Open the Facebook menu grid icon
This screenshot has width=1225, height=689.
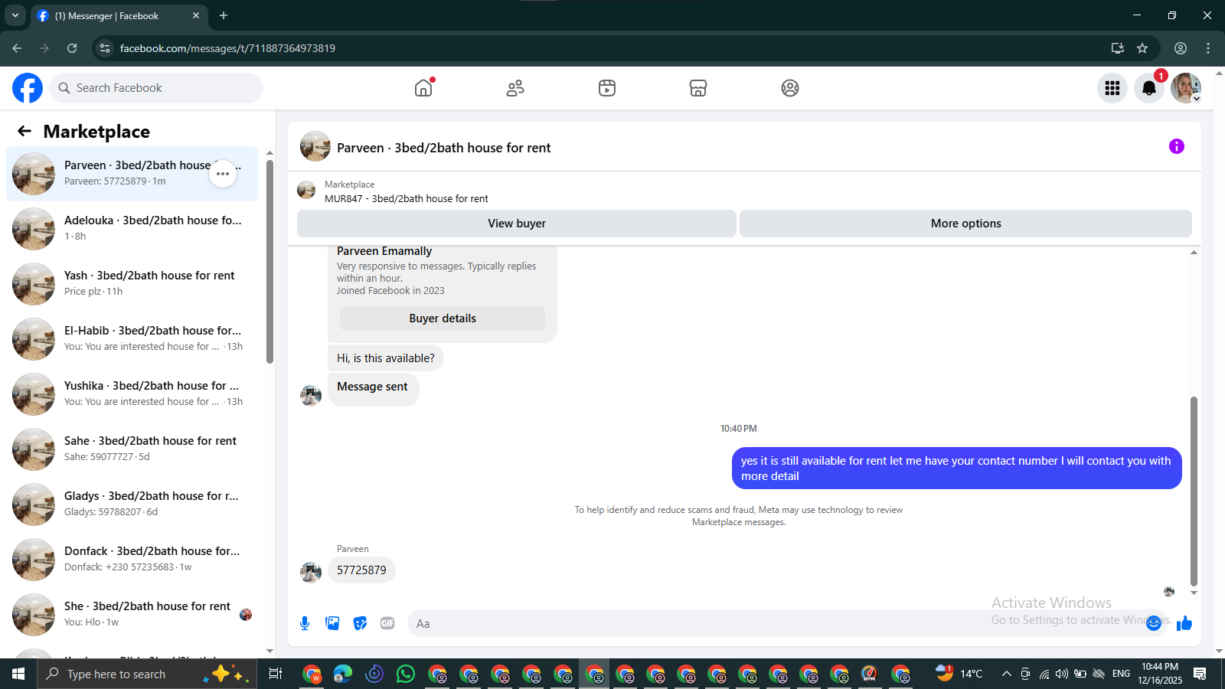pos(1112,88)
